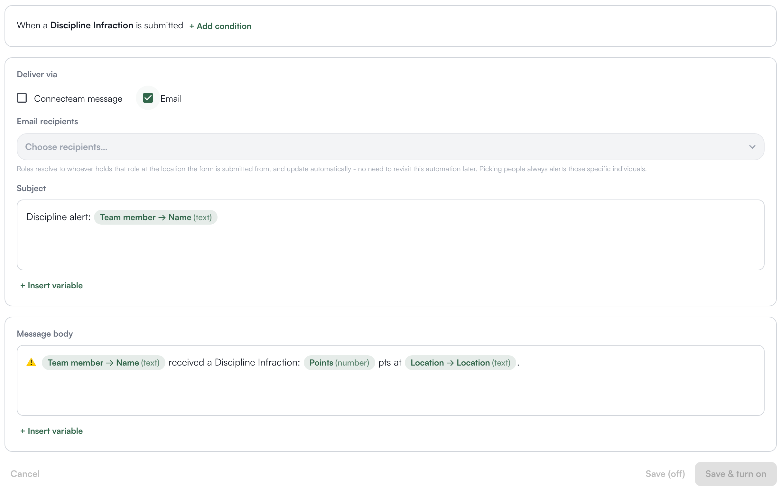The height and width of the screenshot is (493, 781).
Task: Click the 'Discipline alert:' subject text
Action: [58, 217]
